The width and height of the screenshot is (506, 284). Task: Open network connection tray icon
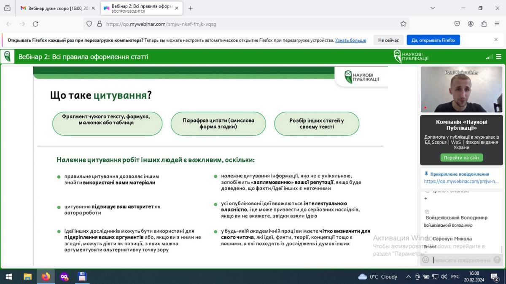(x=435, y=277)
